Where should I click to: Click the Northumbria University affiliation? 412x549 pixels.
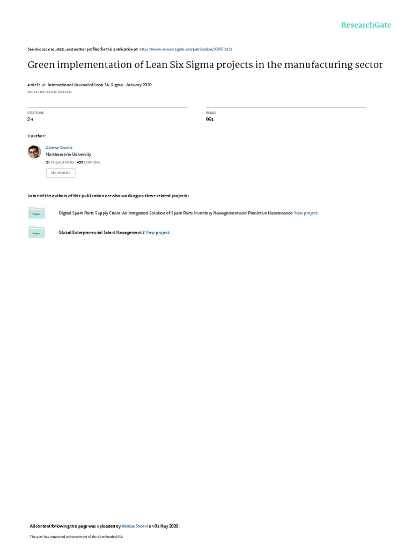click(x=69, y=154)
